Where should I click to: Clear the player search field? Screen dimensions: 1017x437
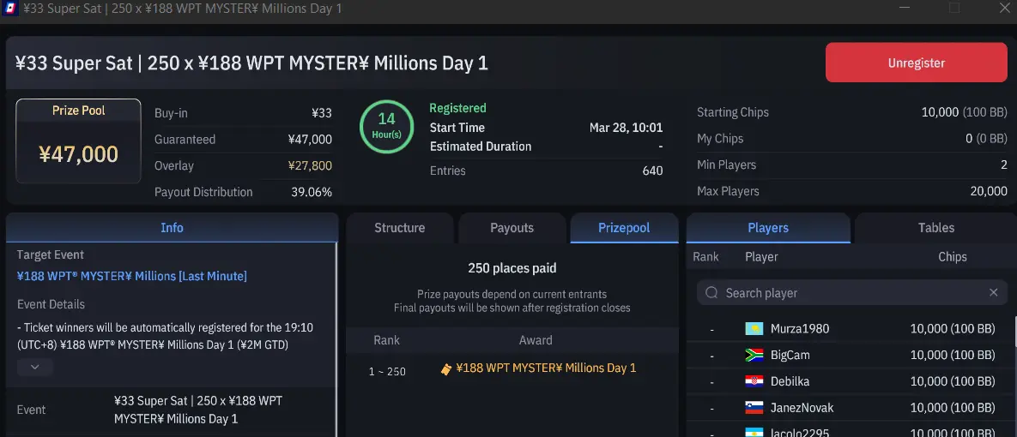[993, 293]
